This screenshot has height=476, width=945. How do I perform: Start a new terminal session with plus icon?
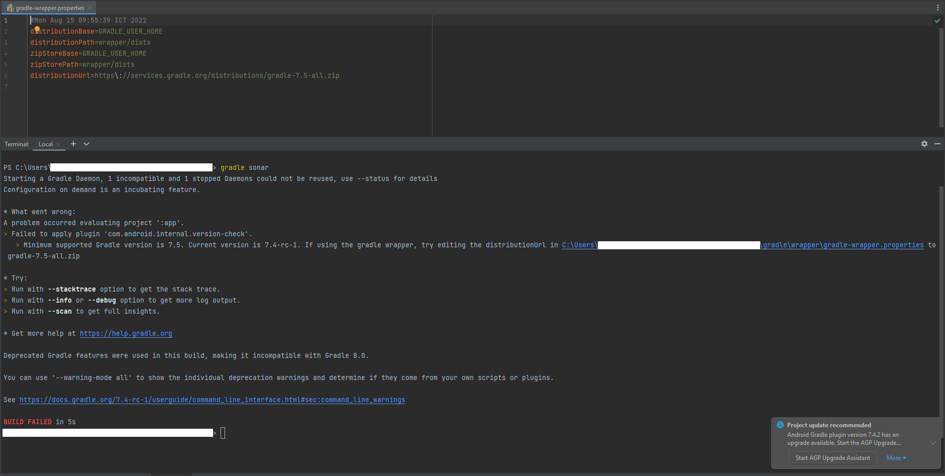(x=73, y=144)
